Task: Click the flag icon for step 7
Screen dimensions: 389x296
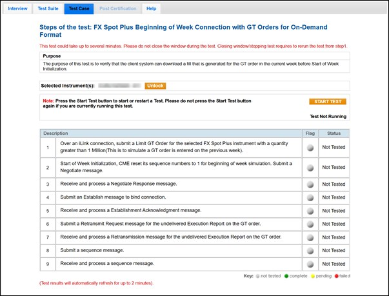Action: (310, 237)
